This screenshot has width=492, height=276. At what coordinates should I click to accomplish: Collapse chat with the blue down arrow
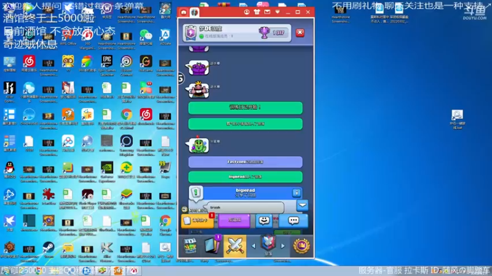[303, 205]
